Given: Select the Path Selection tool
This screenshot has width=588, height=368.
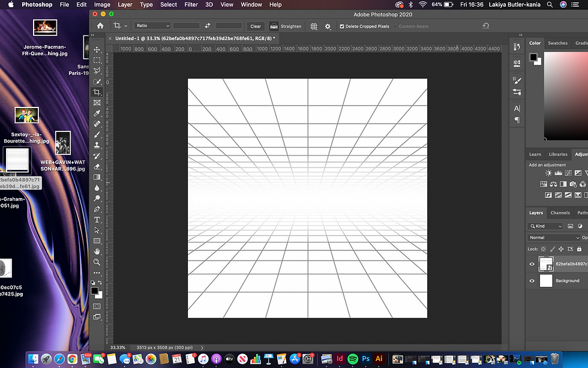Looking at the screenshot, I should 97,230.
